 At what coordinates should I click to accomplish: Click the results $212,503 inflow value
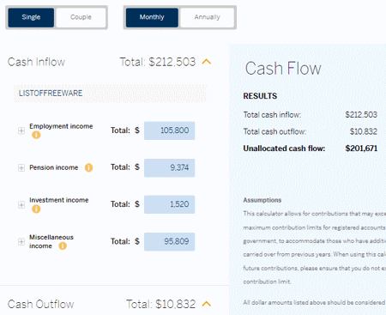[x=361, y=115]
